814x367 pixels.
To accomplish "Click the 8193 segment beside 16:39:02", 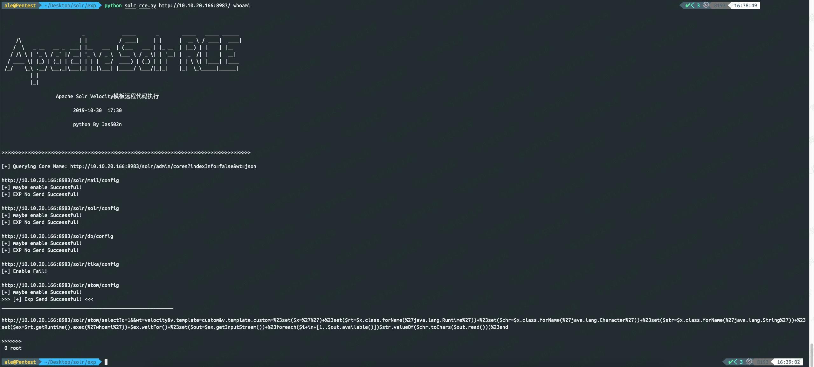I will (762, 362).
